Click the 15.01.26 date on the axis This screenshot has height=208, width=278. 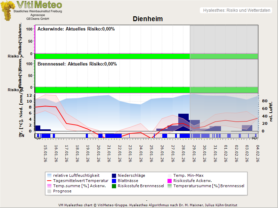coord(46,153)
